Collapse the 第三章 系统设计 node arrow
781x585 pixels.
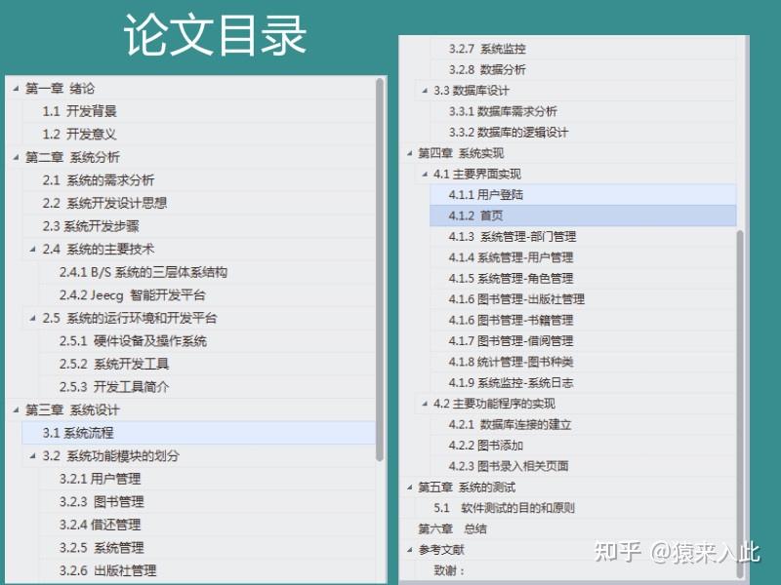point(16,409)
